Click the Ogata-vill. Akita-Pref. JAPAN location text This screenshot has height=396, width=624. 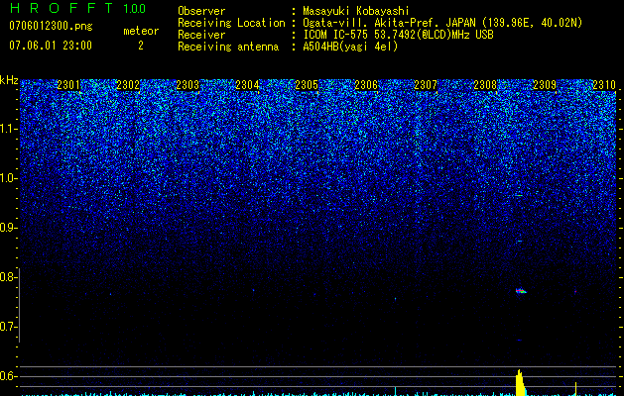(x=389, y=23)
